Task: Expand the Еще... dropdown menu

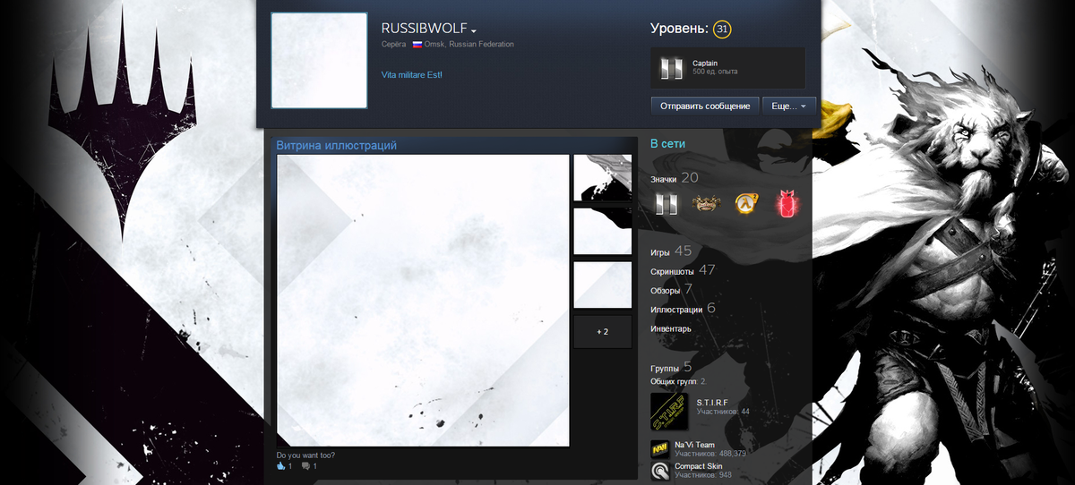Action: coord(789,106)
